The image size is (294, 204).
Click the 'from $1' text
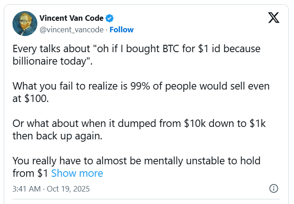30,173
